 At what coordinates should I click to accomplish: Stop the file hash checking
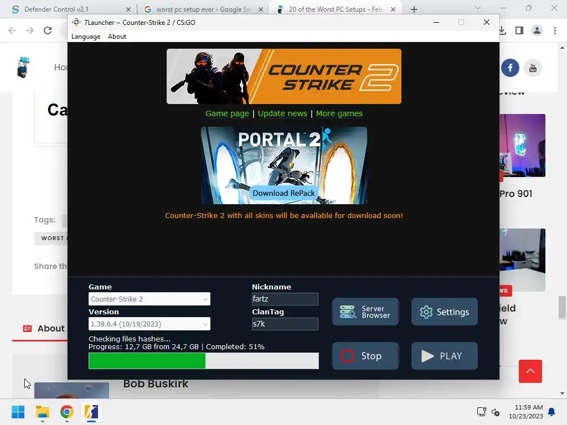(x=365, y=356)
